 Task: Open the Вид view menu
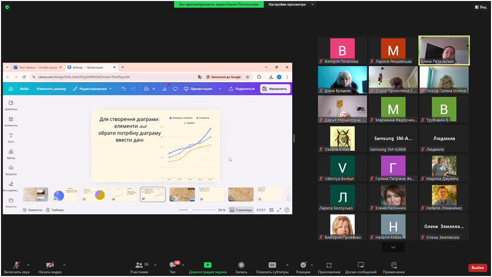click(480, 7)
